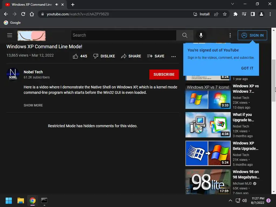Show hidden tray icons chevron
The height and width of the screenshot is (207, 276).
tap(230, 201)
